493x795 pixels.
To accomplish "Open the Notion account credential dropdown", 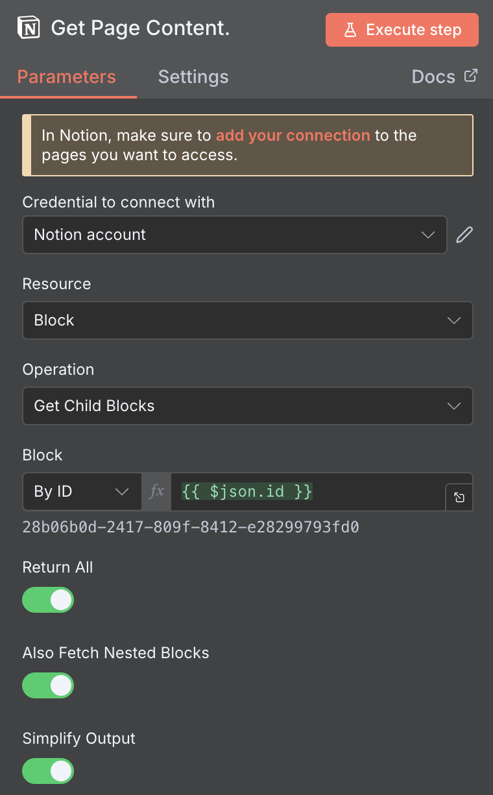I will [234, 235].
